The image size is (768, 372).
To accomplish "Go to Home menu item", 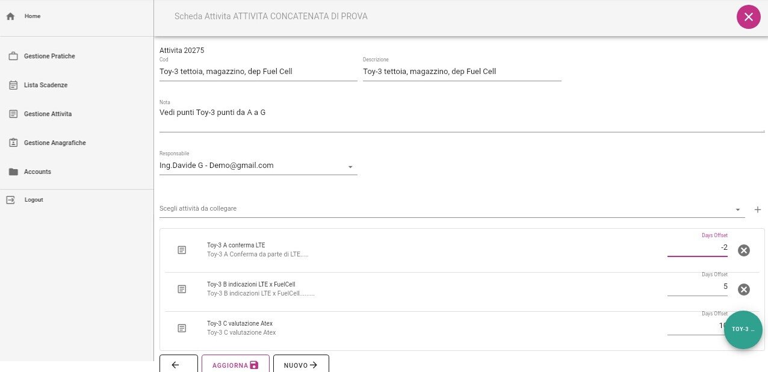I will point(76,16).
